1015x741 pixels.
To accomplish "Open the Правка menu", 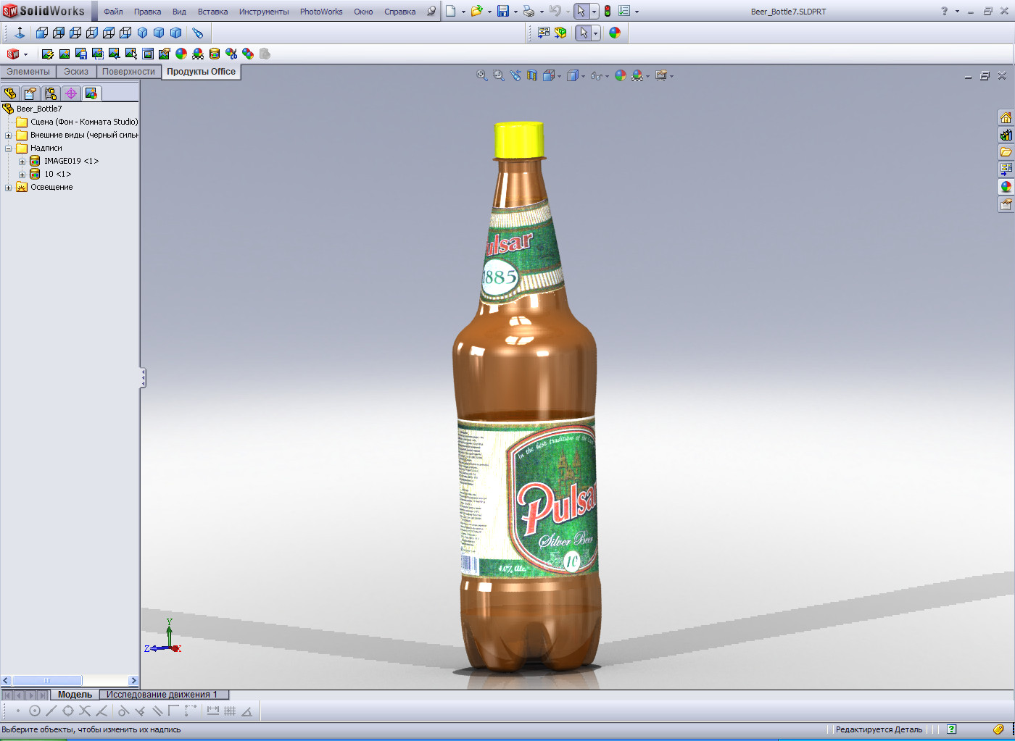I will 147,12.
